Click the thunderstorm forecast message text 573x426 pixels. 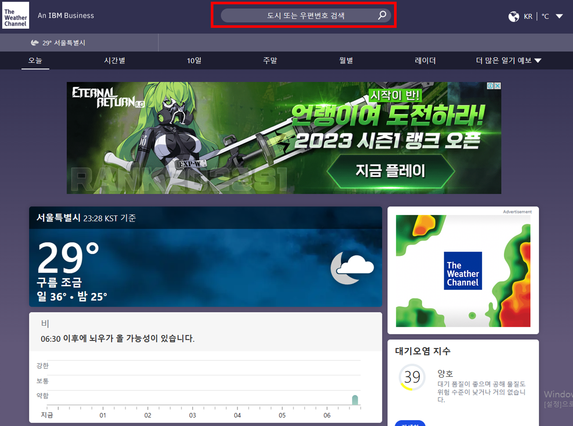118,339
